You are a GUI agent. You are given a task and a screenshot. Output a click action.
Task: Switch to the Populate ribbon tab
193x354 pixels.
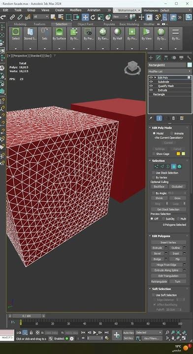tap(109, 24)
